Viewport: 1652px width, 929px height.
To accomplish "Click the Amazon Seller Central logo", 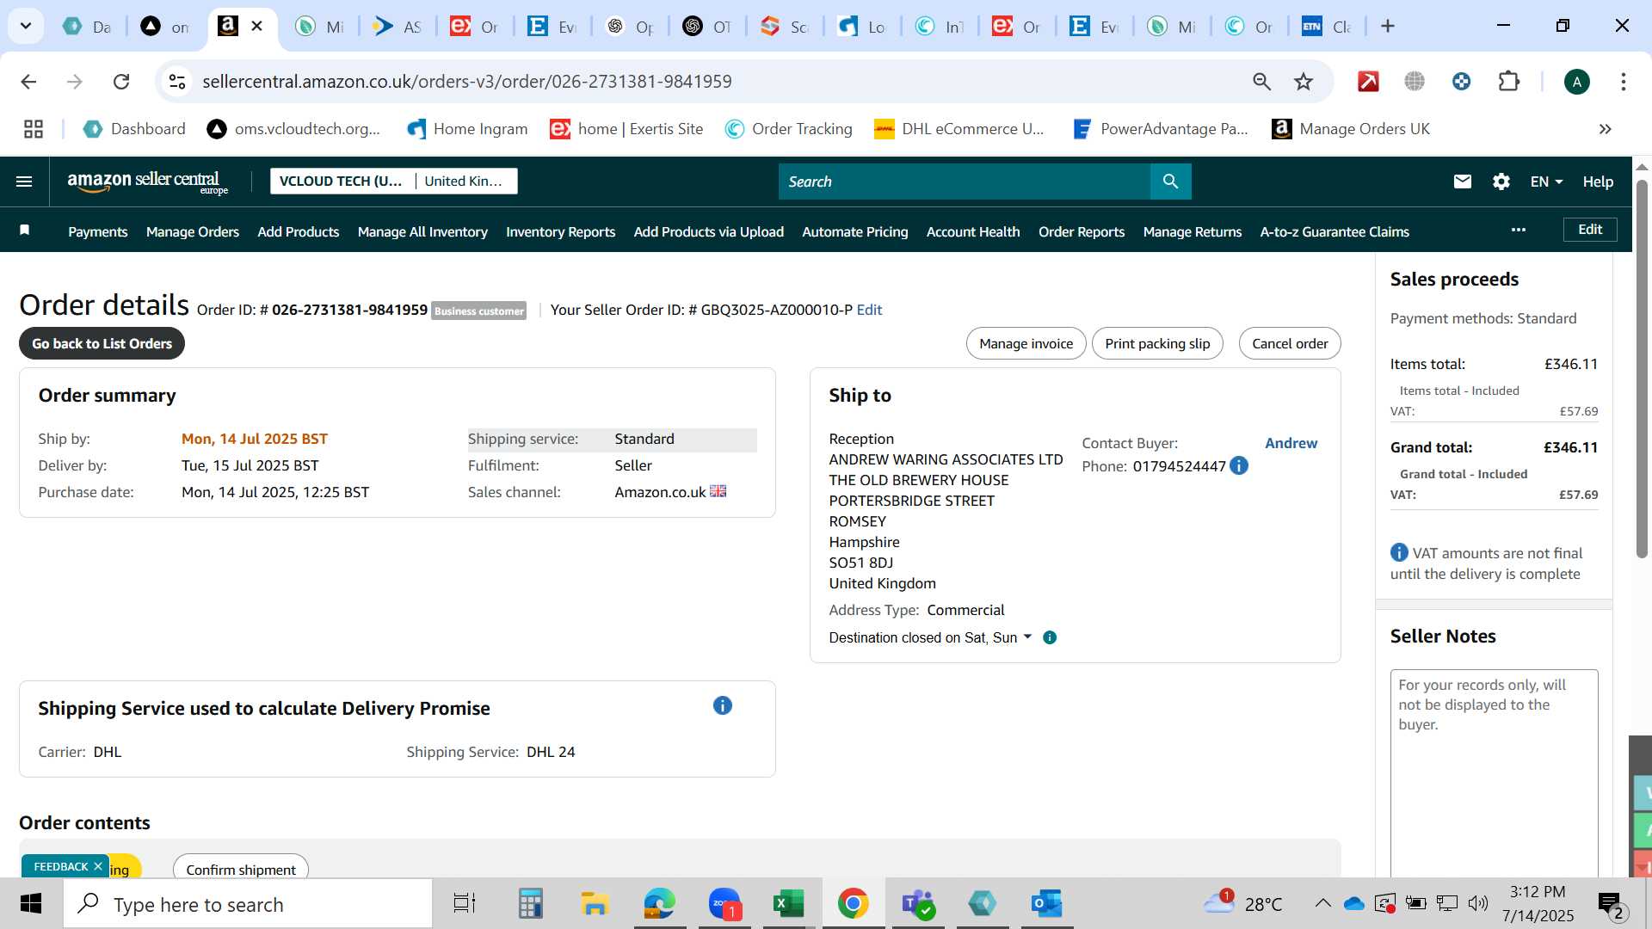I will click(x=148, y=181).
